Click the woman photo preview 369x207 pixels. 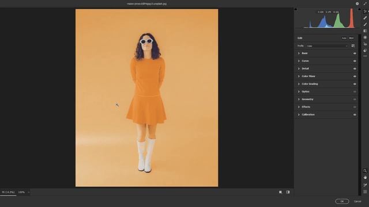pos(146,98)
